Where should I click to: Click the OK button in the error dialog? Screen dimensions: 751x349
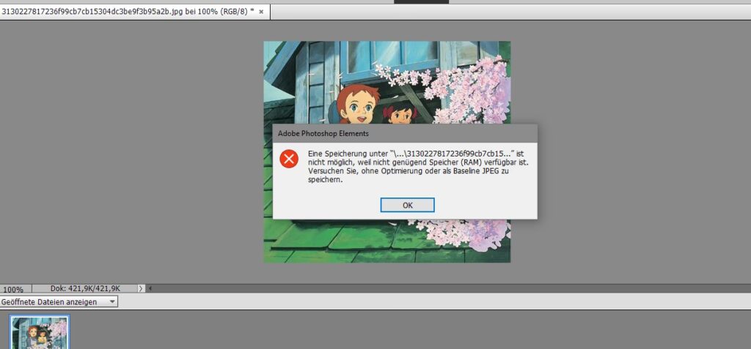(x=407, y=205)
